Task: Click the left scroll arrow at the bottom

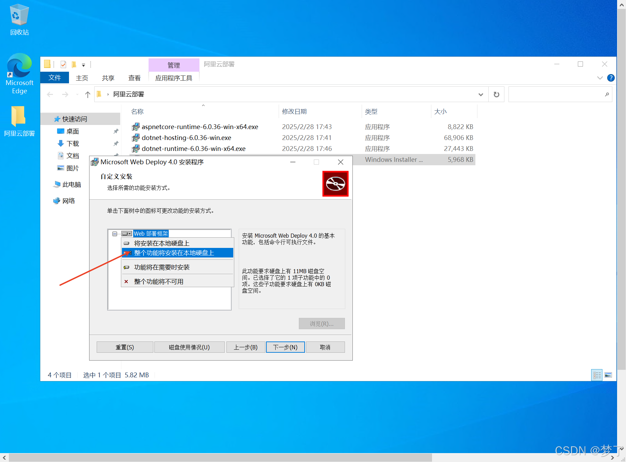Action: [x=4, y=458]
